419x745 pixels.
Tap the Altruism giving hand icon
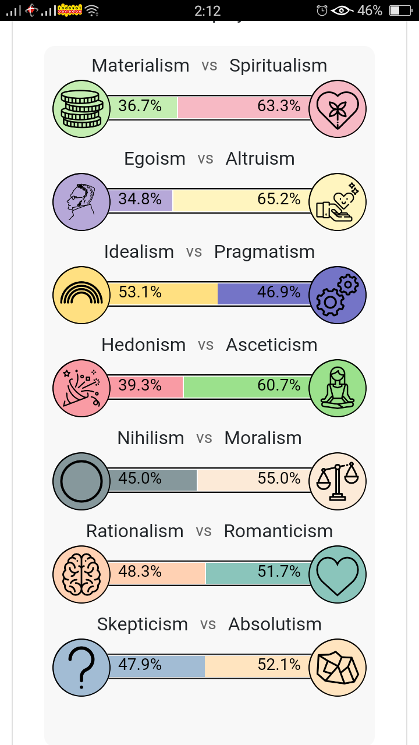(x=338, y=202)
